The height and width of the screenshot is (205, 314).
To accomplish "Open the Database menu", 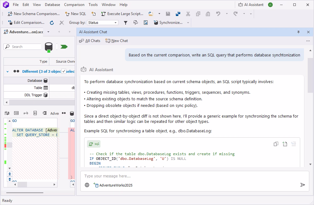I will (52, 5).
